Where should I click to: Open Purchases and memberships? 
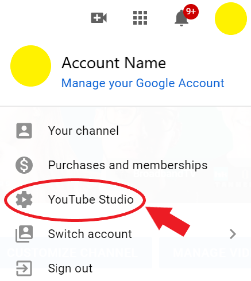point(125,165)
